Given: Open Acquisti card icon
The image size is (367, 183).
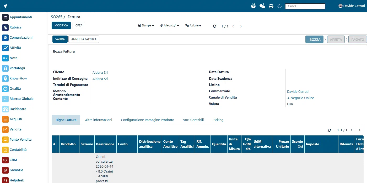Looking at the screenshot, I should pos(6,119).
